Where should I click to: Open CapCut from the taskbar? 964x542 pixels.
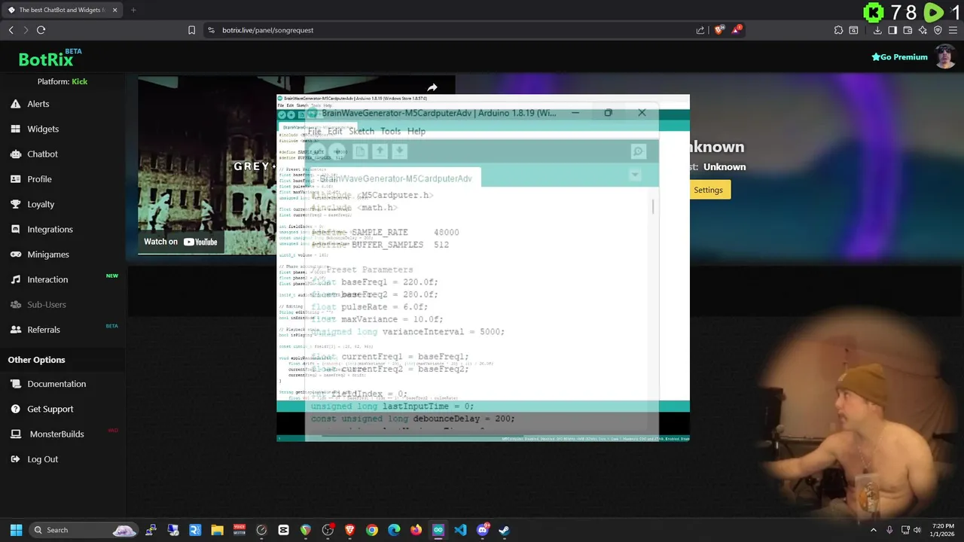(x=283, y=530)
